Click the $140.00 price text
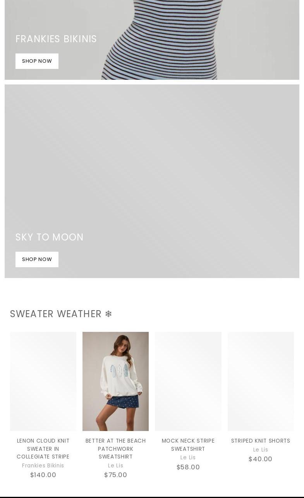 coord(43,475)
